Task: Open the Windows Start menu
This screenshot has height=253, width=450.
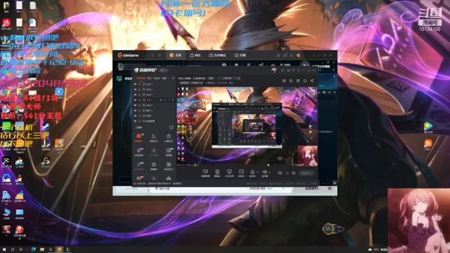Action: [x=4, y=250]
